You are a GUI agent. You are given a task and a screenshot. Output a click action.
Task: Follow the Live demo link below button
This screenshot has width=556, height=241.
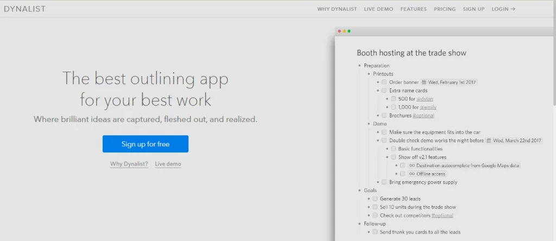pos(168,164)
